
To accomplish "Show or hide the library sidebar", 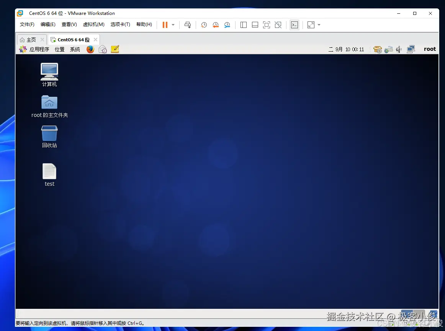I will (244, 25).
